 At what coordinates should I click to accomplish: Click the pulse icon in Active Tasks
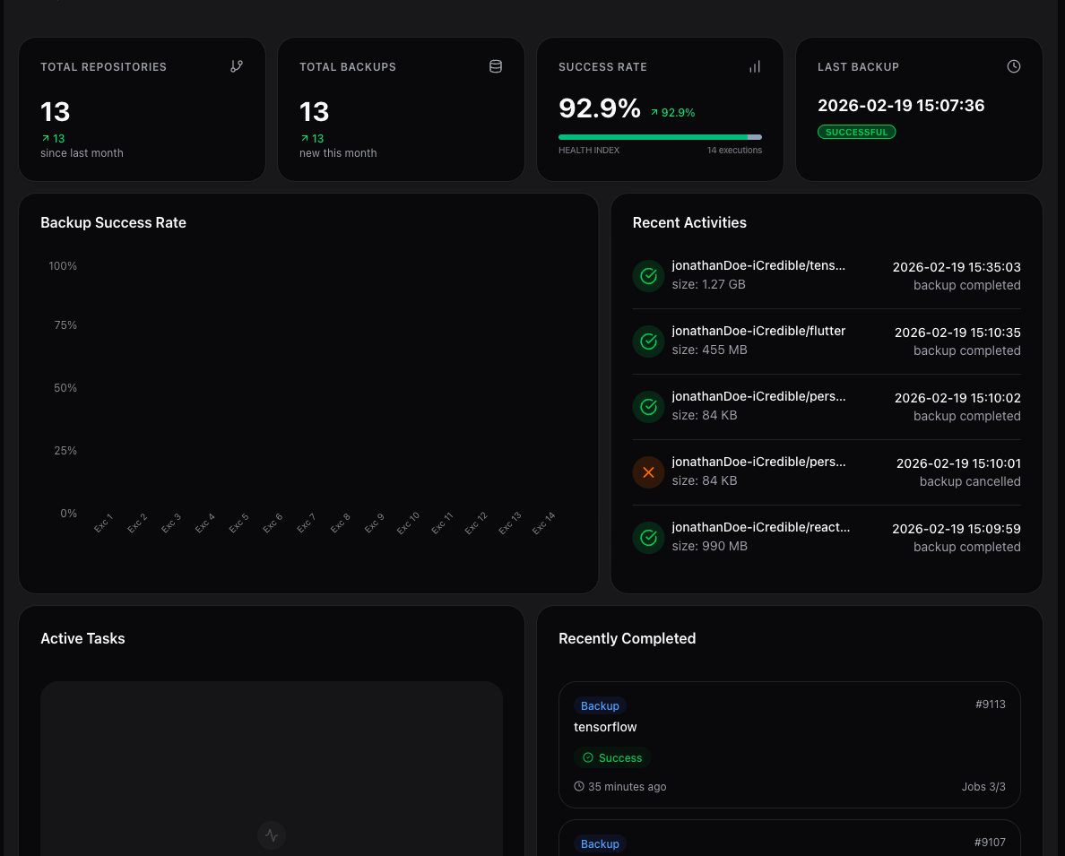tap(272, 835)
